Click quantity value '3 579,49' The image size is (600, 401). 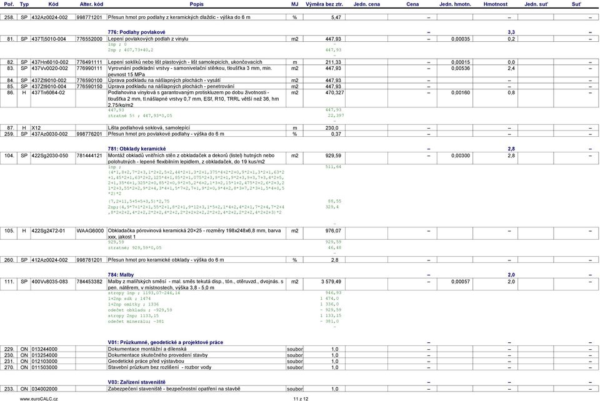coord(331,282)
